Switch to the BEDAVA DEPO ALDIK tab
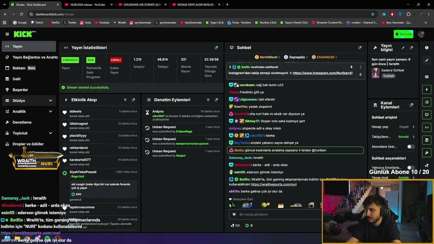The image size is (434, 244). coord(196,5)
